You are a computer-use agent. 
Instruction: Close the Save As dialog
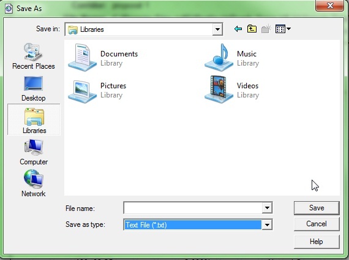330,6
